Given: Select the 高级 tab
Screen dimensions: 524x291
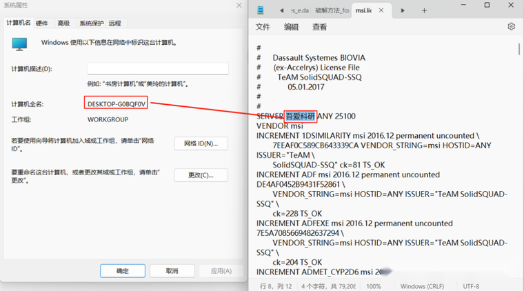Looking at the screenshot, I should (63, 23).
